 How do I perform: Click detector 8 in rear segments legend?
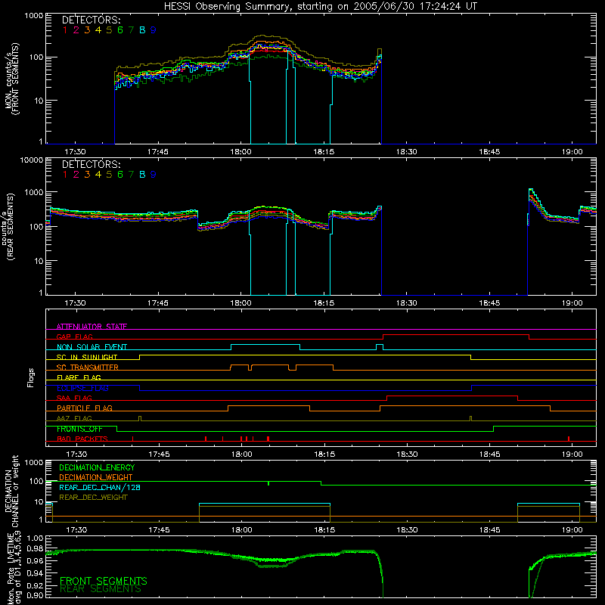(142, 175)
